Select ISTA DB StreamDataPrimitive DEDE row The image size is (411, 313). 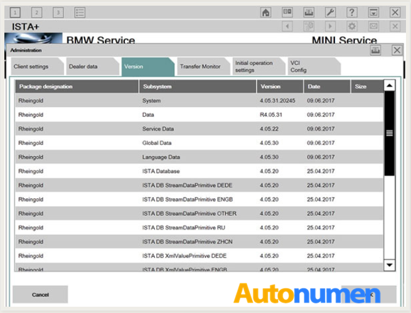pyautogui.click(x=199, y=186)
